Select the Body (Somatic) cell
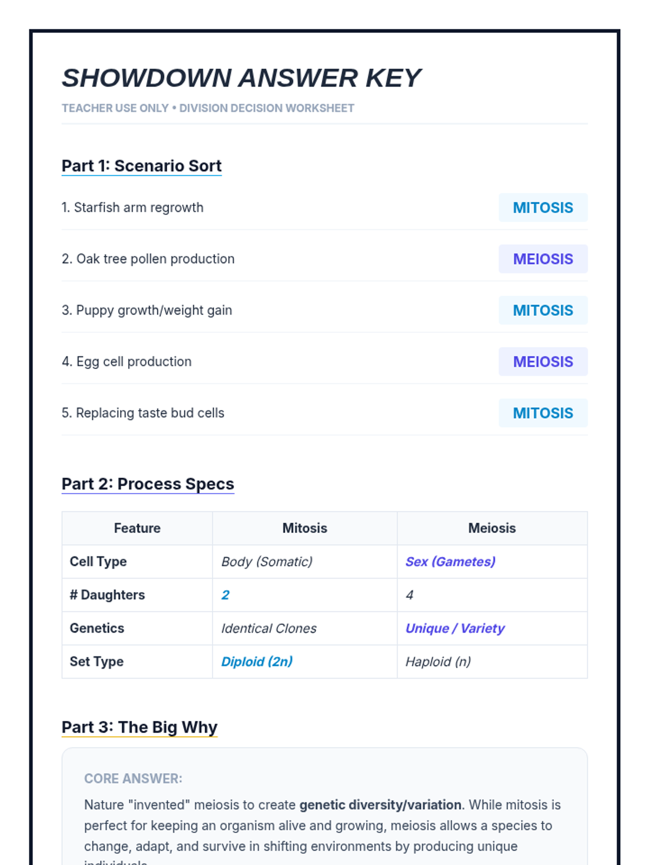 [305, 562]
